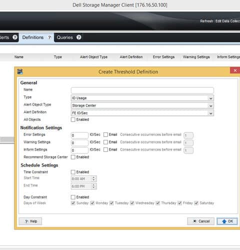The width and height of the screenshot is (240, 250).
Task: Open help icon next to Queries tab
Action: pyautogui.click(x=79, y=37)
